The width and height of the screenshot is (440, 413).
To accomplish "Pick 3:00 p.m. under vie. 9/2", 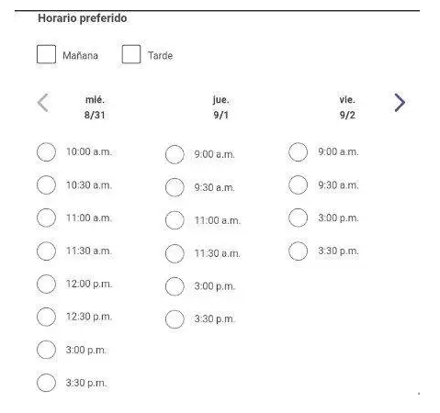I will [298, 218].
